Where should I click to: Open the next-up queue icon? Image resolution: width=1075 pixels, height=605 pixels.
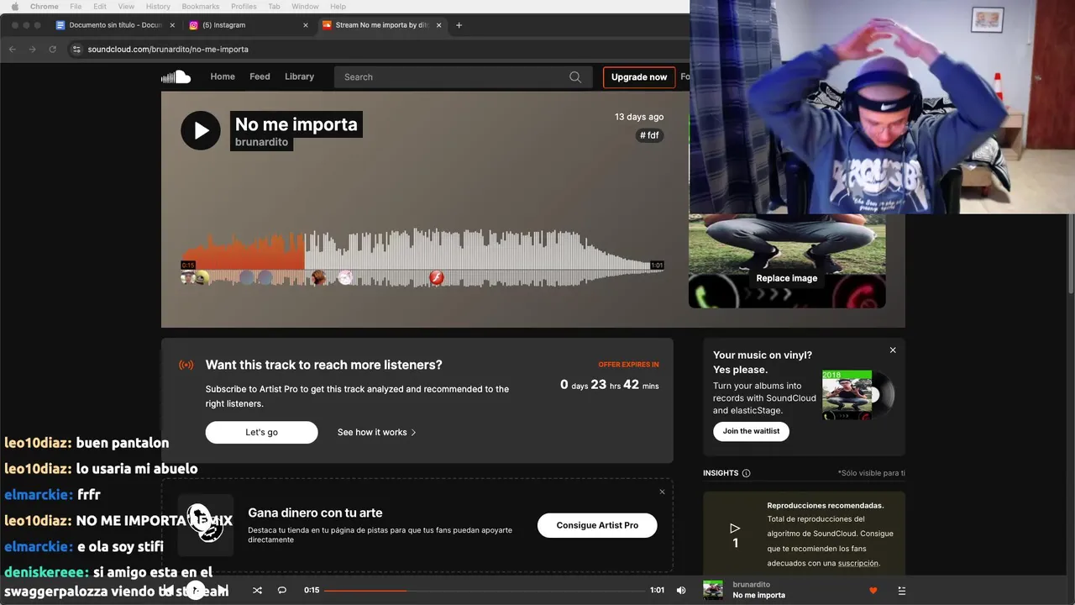click(x=902, y=591)
